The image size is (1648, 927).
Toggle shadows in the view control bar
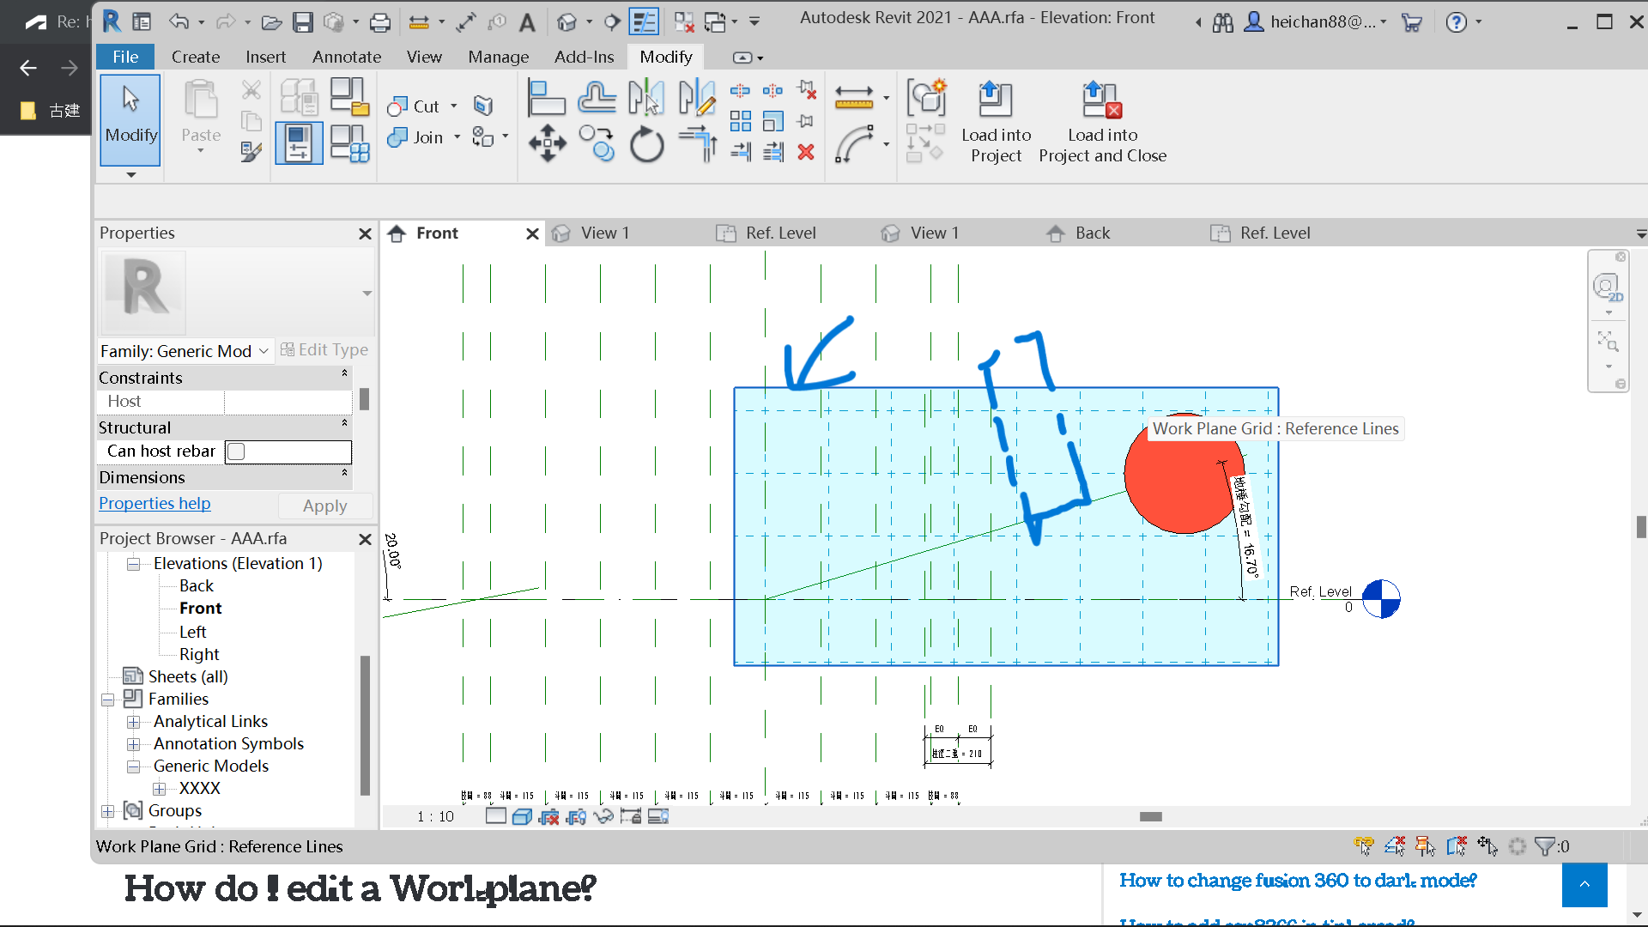point(523,816)
